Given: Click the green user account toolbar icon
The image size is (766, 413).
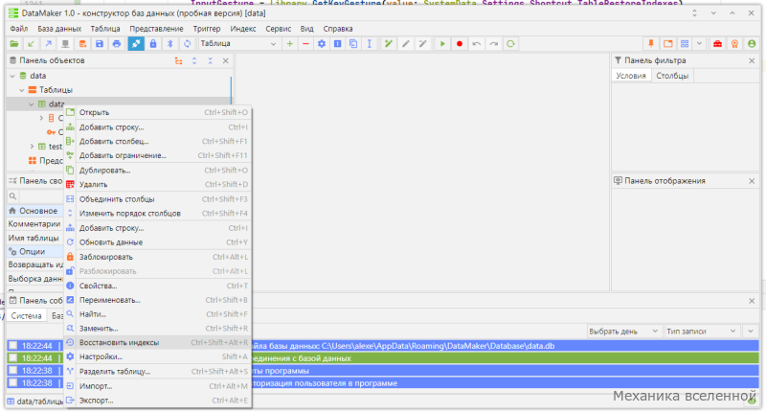Looking at the screenshot, I should pyautogui.click(x=752, y=44).
